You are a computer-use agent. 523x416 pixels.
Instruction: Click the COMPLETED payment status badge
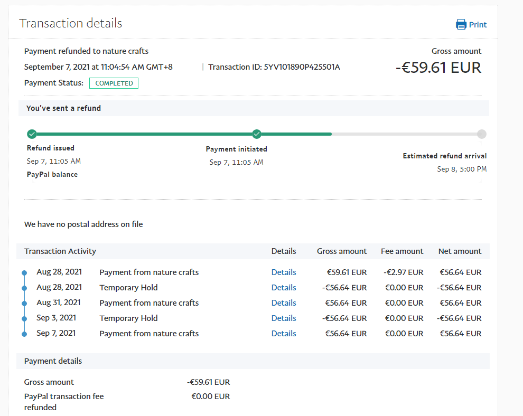tap(114, 83)
